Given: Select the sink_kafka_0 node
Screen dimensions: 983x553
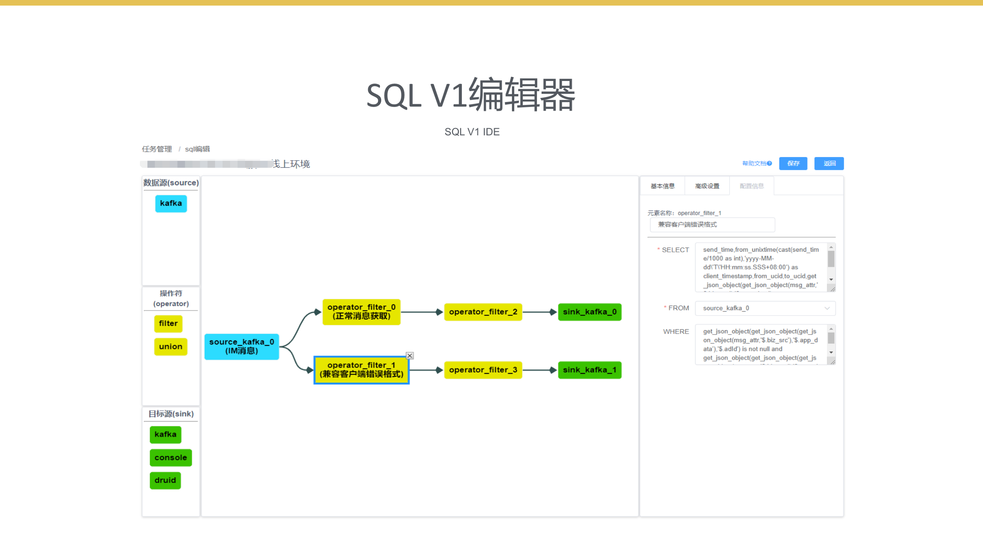Looking at the screenshot, I should [590, 312].
